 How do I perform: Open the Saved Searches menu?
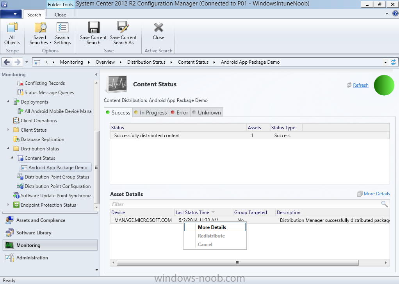click(40, 34)
